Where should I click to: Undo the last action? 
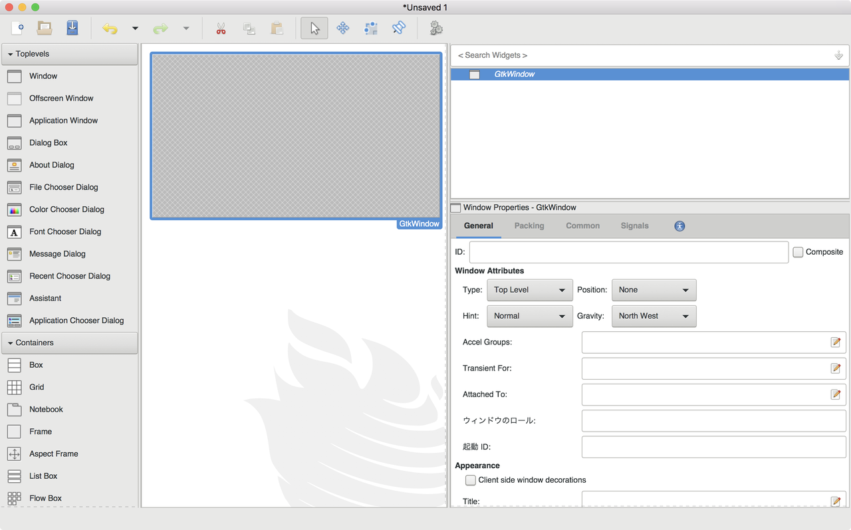pos(110,28)
